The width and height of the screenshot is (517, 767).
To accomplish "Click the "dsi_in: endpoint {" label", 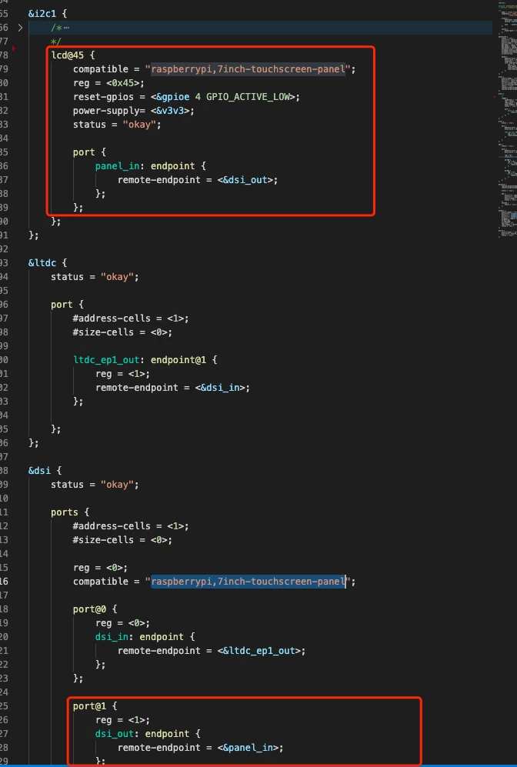I will point(145,637).
